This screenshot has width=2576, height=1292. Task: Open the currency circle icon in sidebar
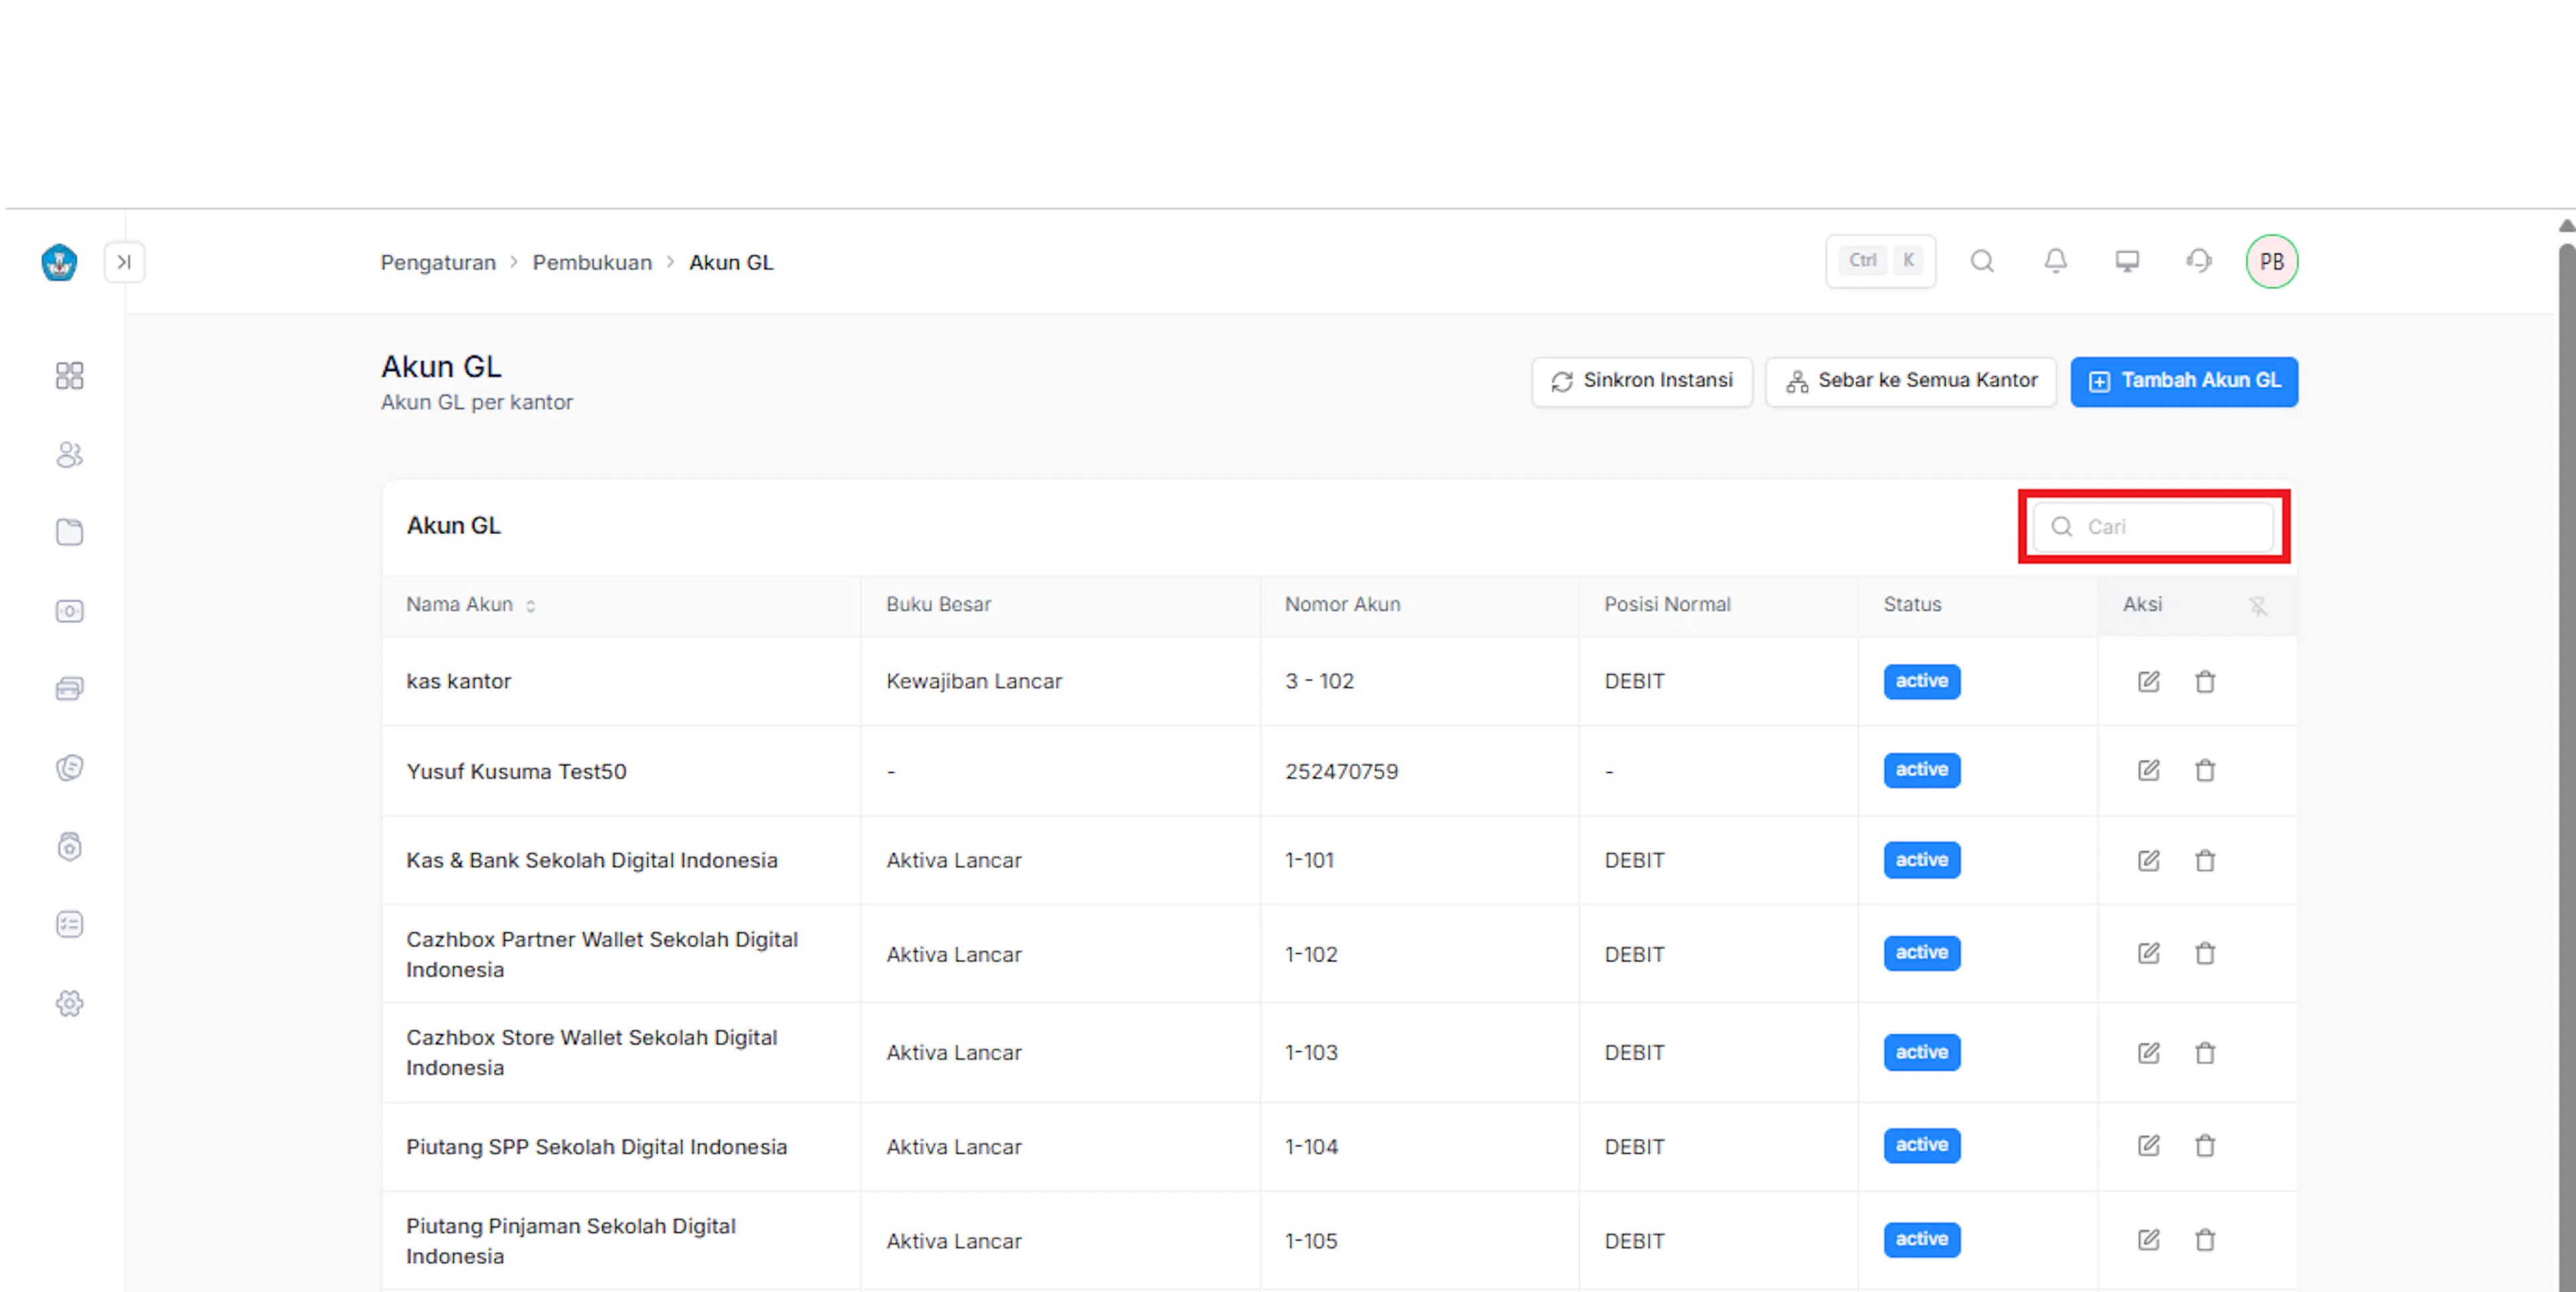tap(69, 767)
